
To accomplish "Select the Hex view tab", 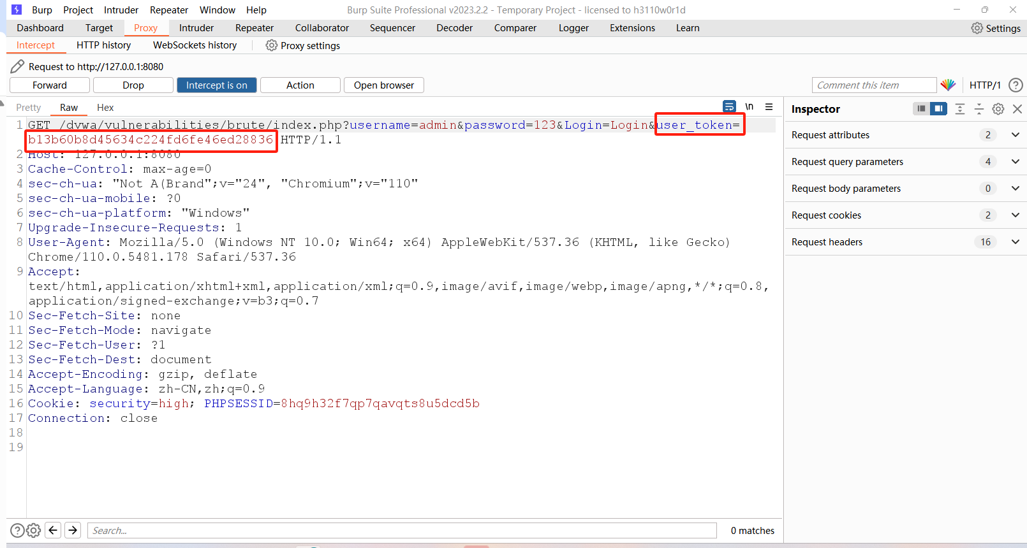I will click(105, 108).
